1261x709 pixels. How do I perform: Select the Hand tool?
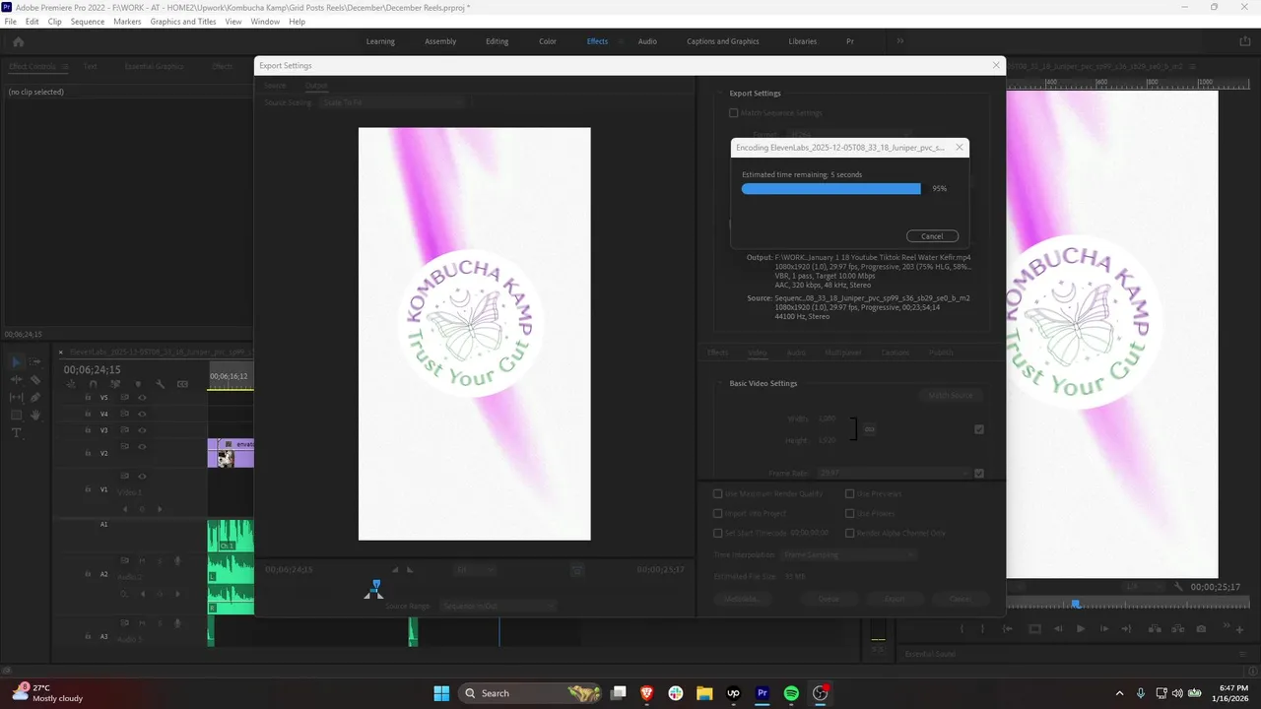click(34, 415)
